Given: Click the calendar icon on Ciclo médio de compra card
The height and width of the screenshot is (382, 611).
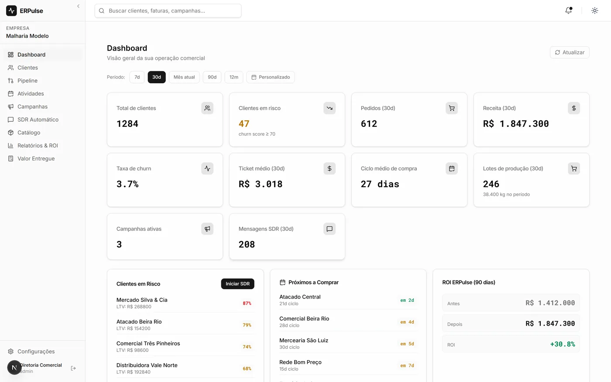Looking at the screenshot, I should 452,168.
